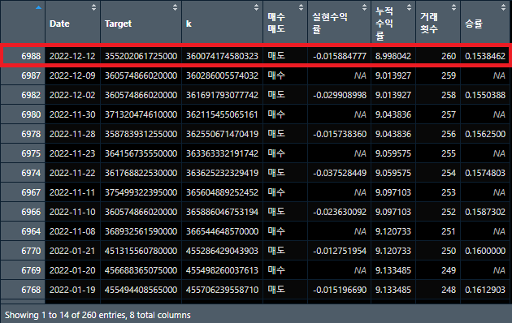
Task: Click the 매수매도 column header label
Action: [x=276, y=23]
